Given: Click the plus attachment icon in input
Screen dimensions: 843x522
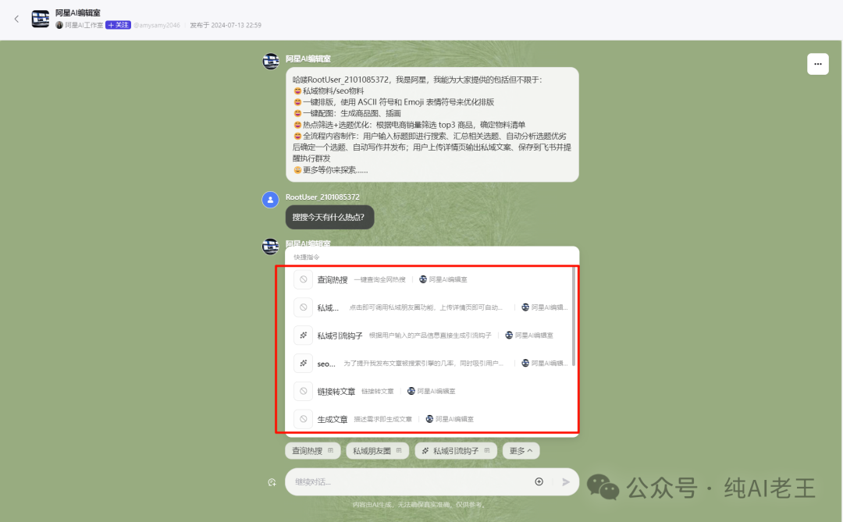Looking at the screenshot, I should 539,481.
